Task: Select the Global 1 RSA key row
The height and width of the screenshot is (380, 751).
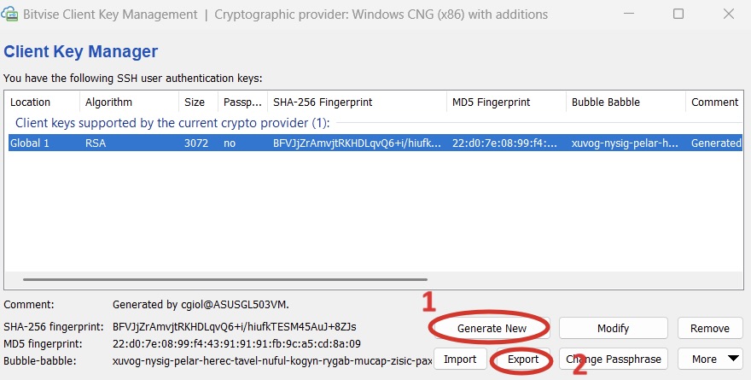Action: pos(256,143)
